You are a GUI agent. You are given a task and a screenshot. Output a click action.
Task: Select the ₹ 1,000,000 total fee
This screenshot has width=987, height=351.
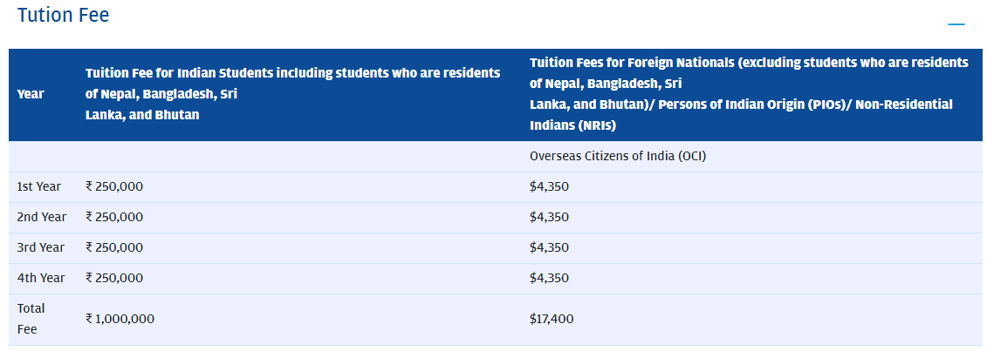coord(120,319)
